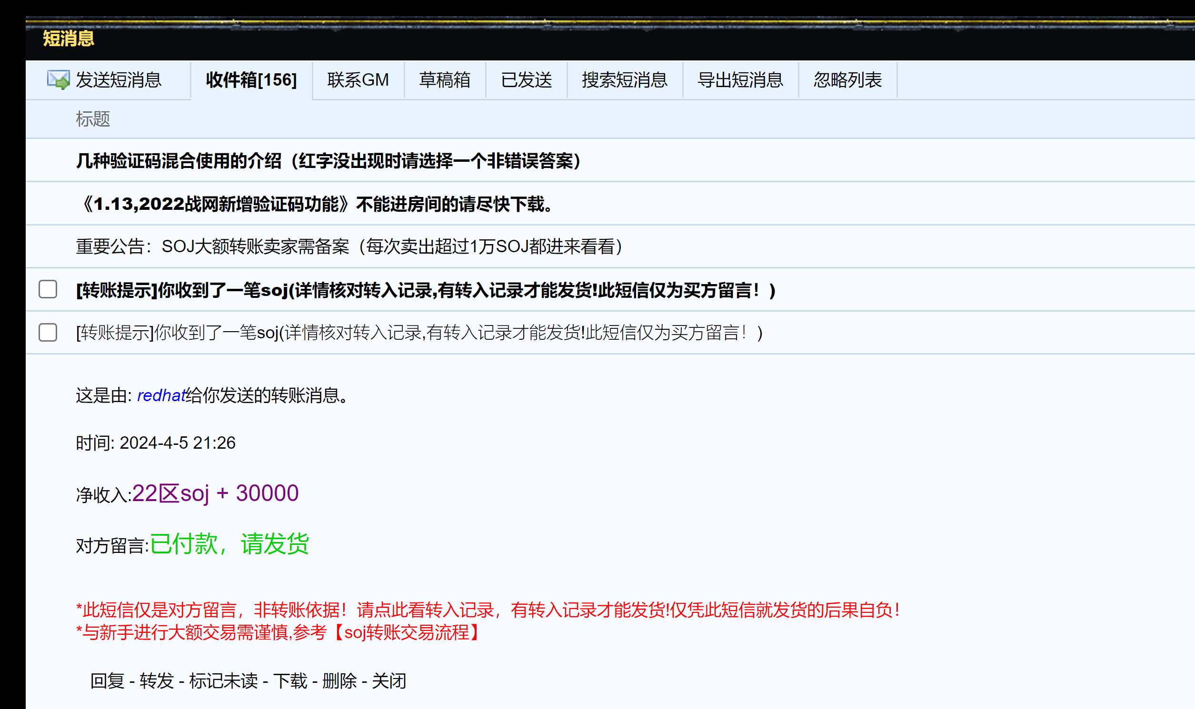Click the sender name redhat link
The image size is (1195, 709).
click(x=160, y=395)
